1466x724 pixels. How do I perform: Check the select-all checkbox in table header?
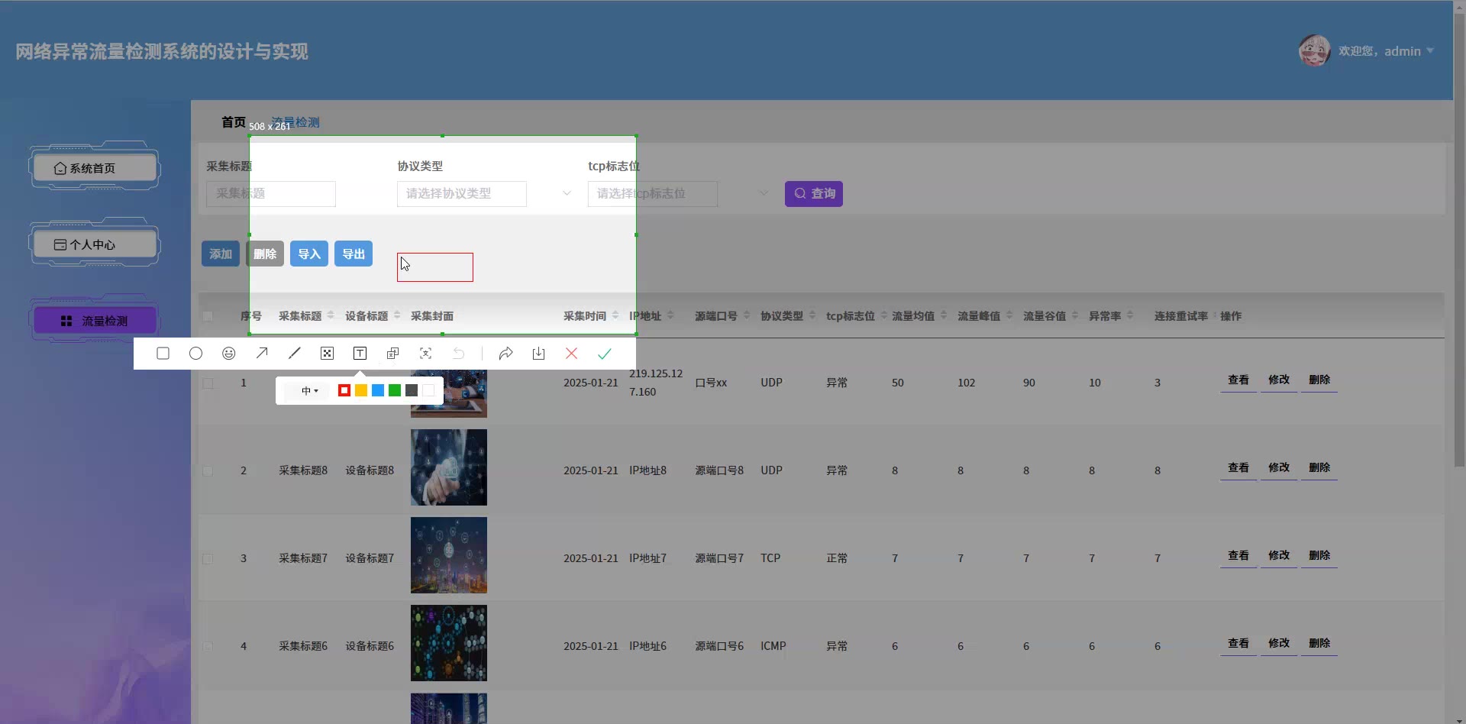(x=208, y=316)
